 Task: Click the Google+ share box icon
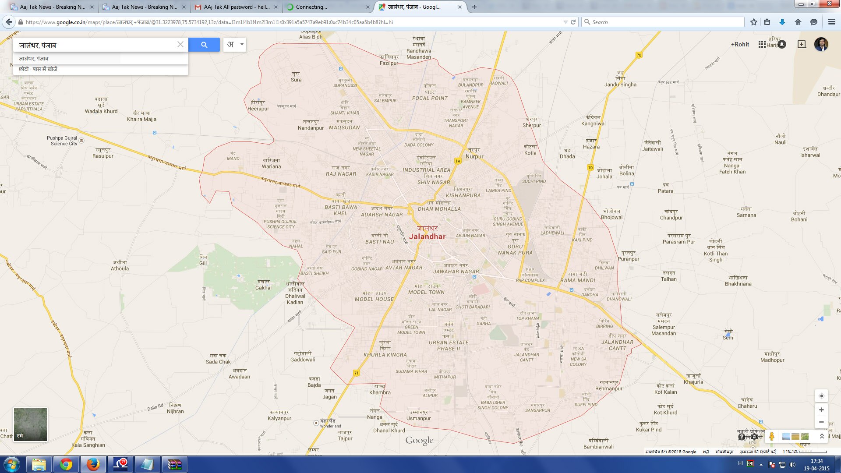coord(802,44)
